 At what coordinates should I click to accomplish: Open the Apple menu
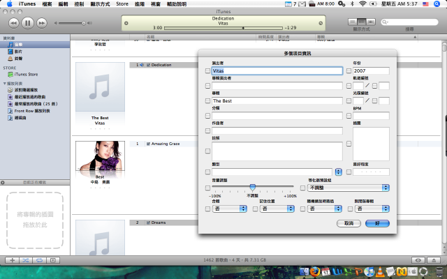9,3
